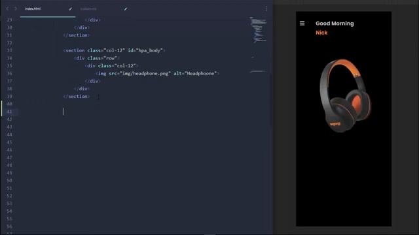The height and width of the screenshot is (235, 419).
Task: Click the alt text "Headphoone" in the code
Action: tap(201, 73)
